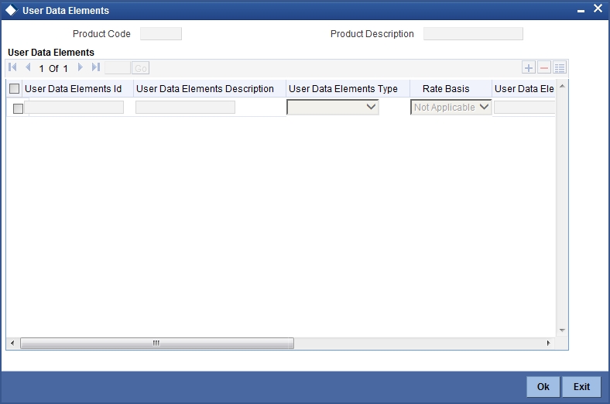This screenshot has height=404, width=610.
Task: Click the '1 Of 1' page indicator
Action: (53, 69)
